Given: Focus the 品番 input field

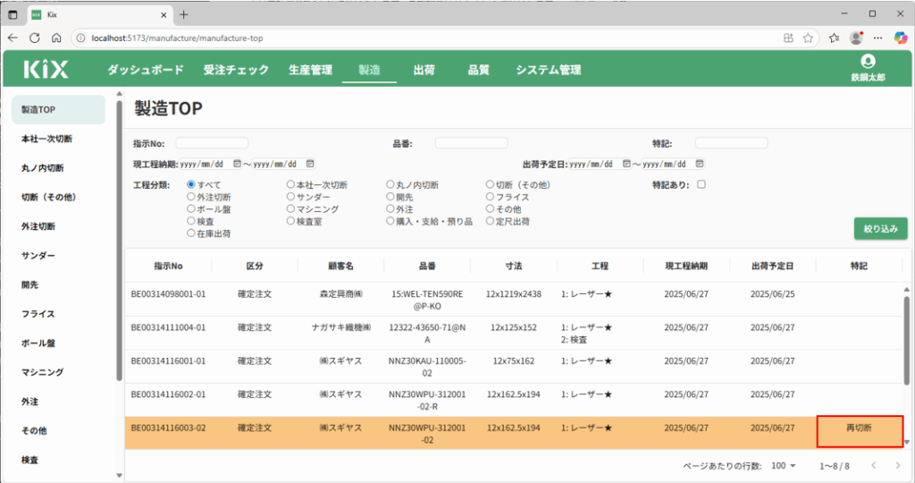Looking at the screenshot, I should 471,143.
